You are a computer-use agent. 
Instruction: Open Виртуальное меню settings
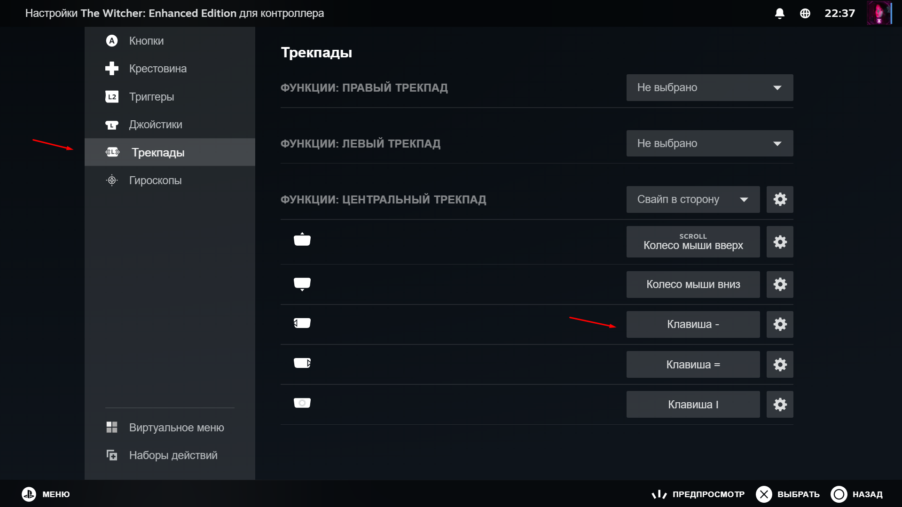pos(176,428)
